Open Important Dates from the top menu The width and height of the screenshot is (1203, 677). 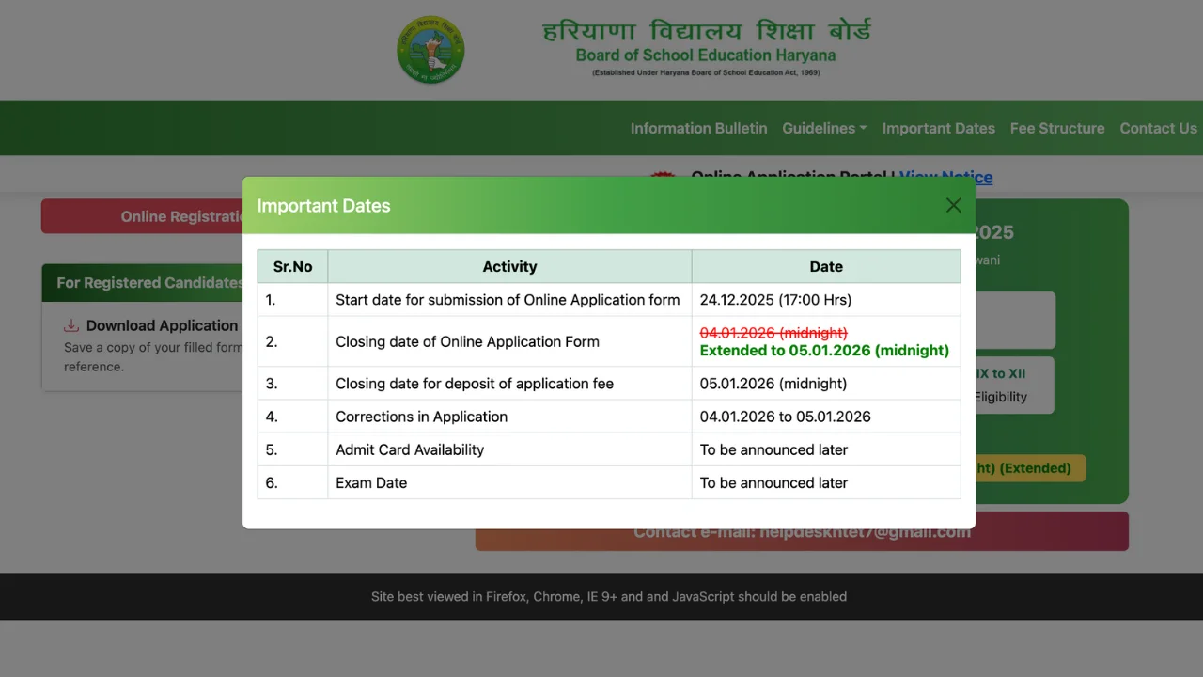pyautogui.click(x=938, y=128)
